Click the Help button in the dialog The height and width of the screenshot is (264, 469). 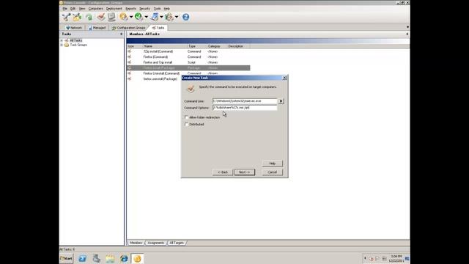click(x=272, y=164)
